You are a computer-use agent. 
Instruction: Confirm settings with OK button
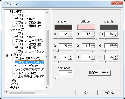[86, 93]
